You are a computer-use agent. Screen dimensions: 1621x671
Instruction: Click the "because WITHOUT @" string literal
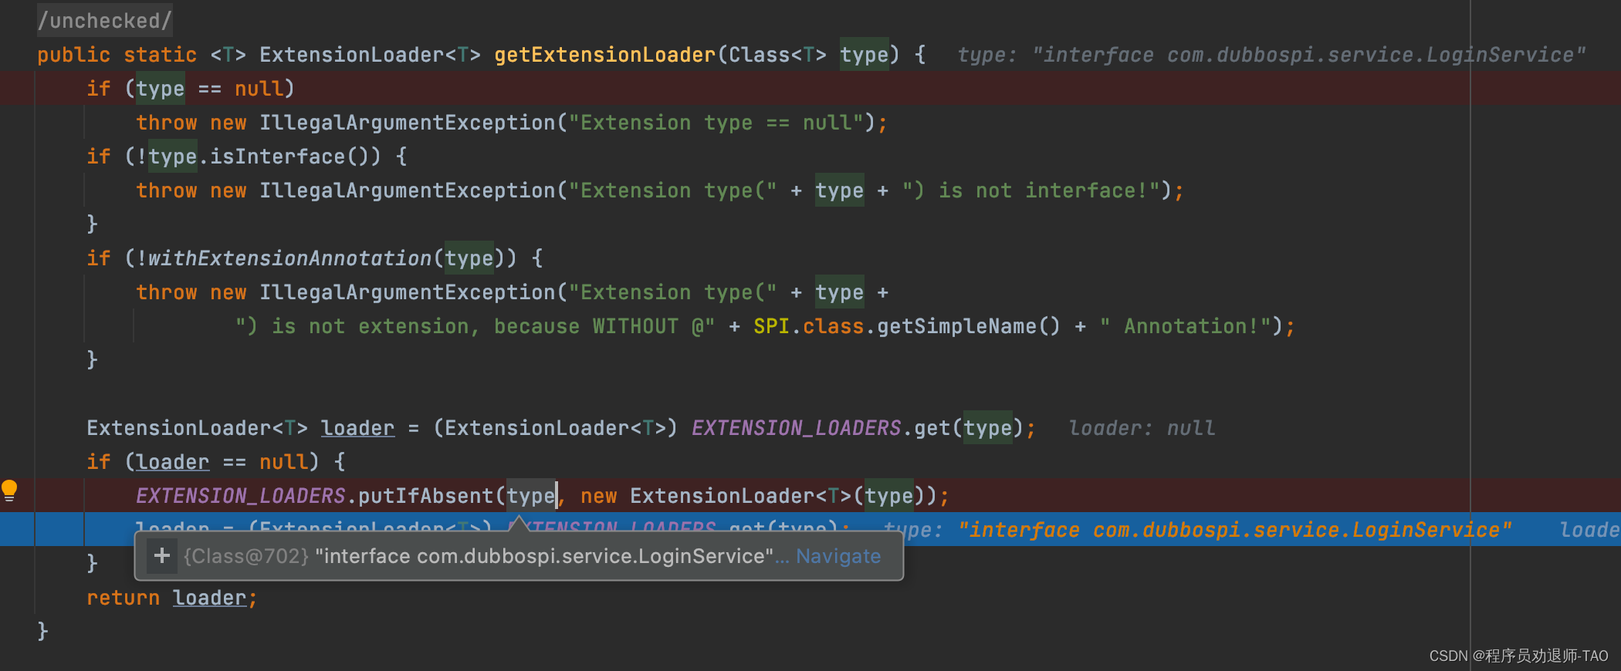tap(475, 326)
